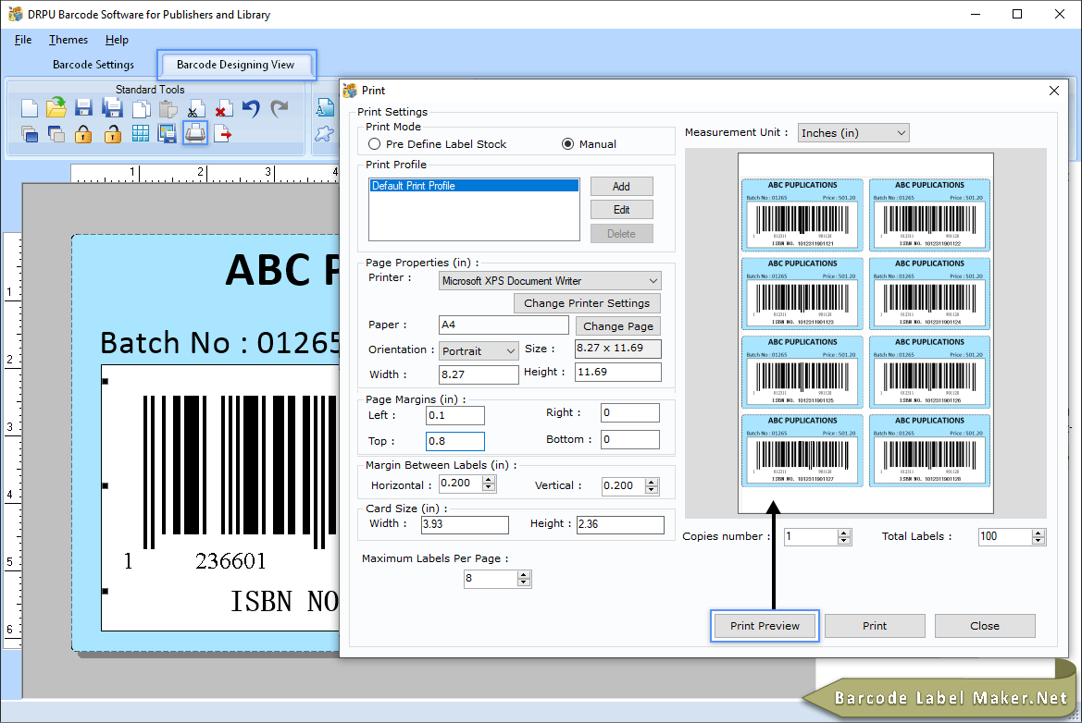Switch to Barcode Designing View tab
The width and height of the screenshot is (1082, 723).
[236, 65]
